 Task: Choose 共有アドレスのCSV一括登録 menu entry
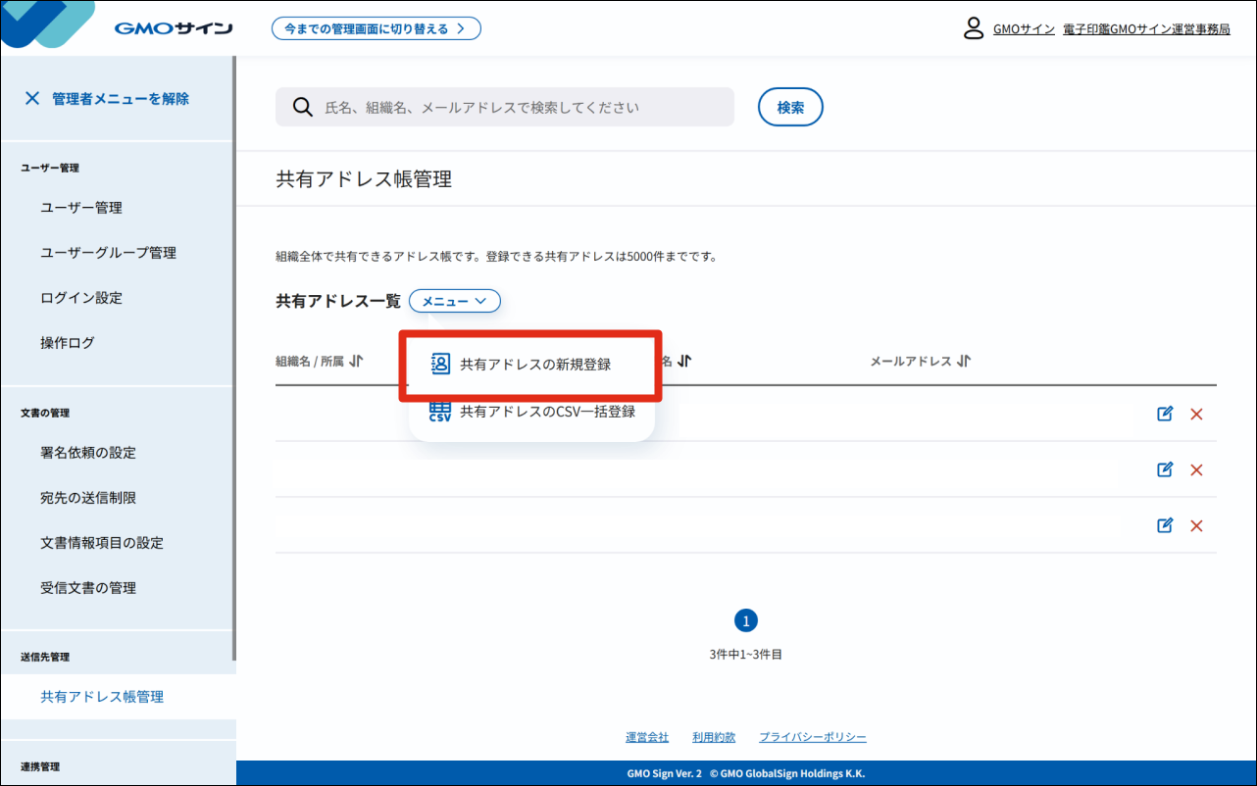(x=547, y=412)
